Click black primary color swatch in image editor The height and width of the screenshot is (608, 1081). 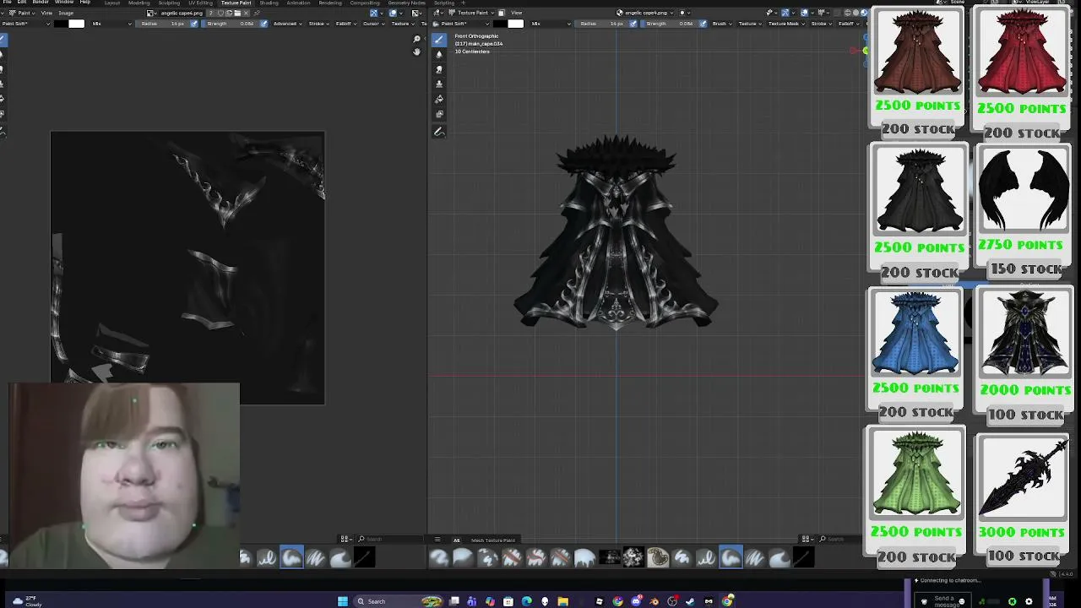60,24
